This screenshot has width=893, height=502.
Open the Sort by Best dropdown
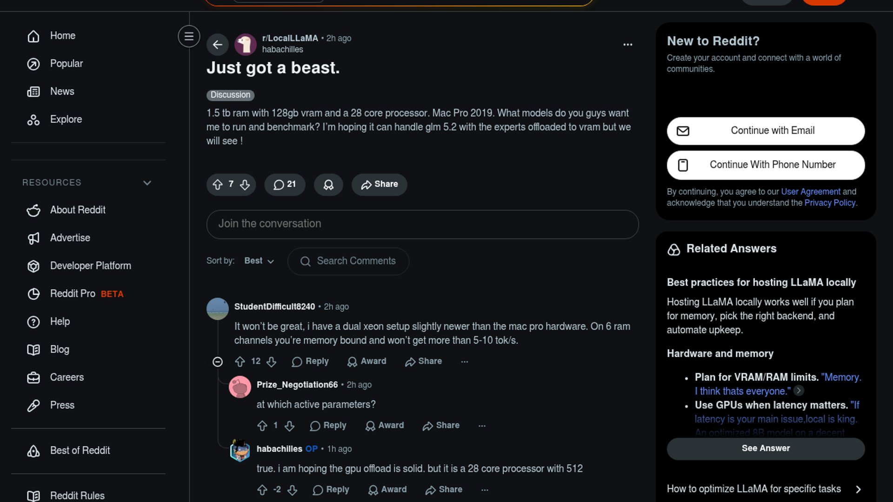[259, 261]
